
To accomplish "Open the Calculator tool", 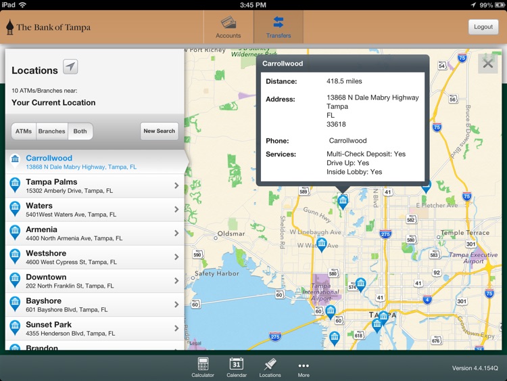I will point(203,367).
